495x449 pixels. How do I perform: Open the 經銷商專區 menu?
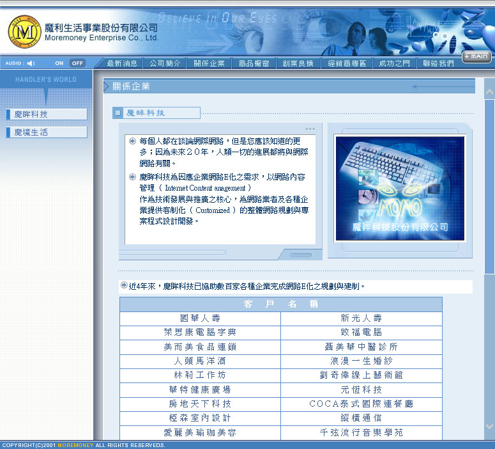(x=347, y=63)
